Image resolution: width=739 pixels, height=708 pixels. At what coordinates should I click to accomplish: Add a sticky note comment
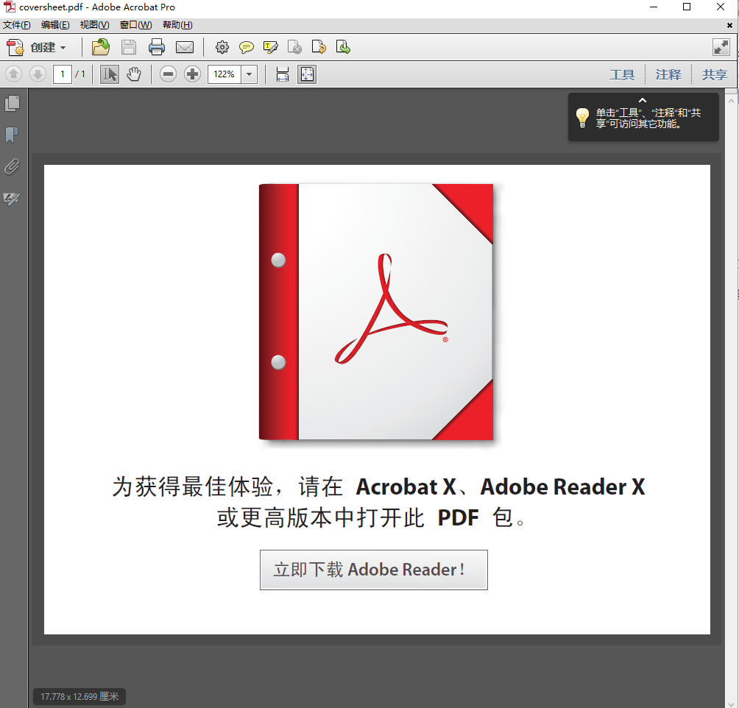pos(246,47)
